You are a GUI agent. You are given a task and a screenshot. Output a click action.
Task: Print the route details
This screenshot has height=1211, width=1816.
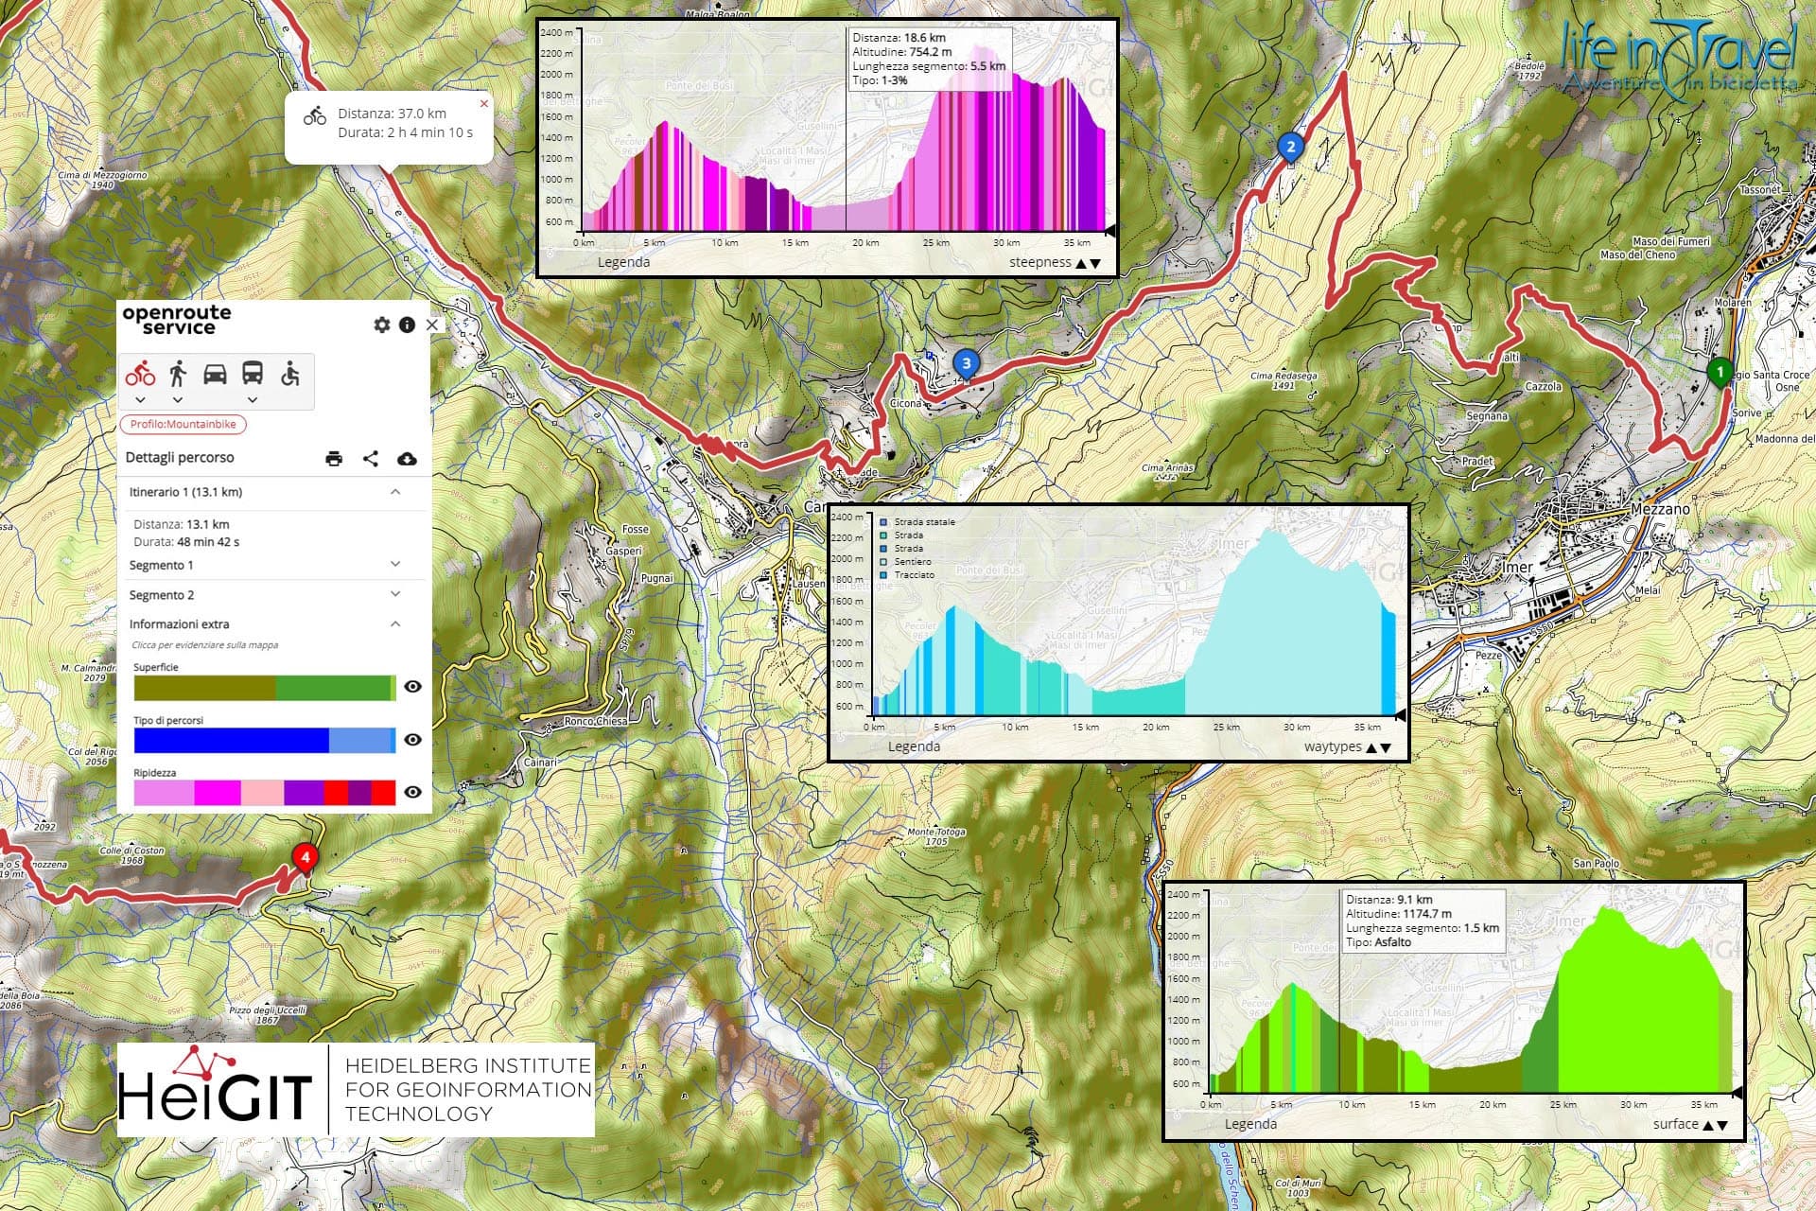(334, 459)
